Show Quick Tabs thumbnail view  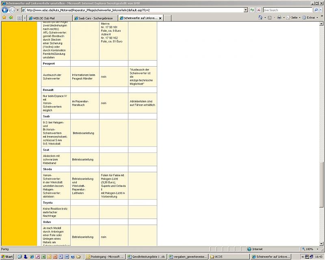[x=19, y=18]
